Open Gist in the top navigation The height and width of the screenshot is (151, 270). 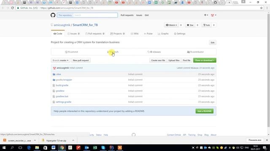click(x=146, y=15)
